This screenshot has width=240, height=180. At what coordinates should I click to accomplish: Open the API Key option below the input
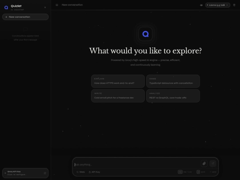[94, 172]
